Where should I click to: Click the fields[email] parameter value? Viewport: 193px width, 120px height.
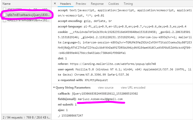tap(100, 99)
